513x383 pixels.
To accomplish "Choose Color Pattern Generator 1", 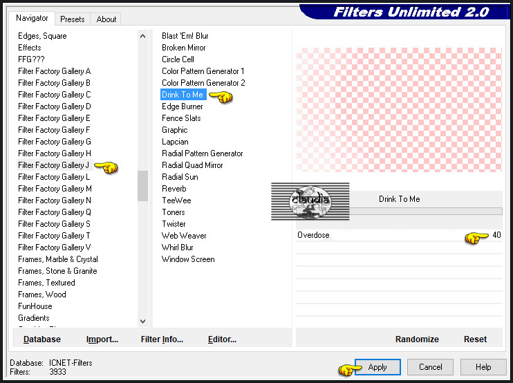I will pyautogui.click(x=203, y=71).
